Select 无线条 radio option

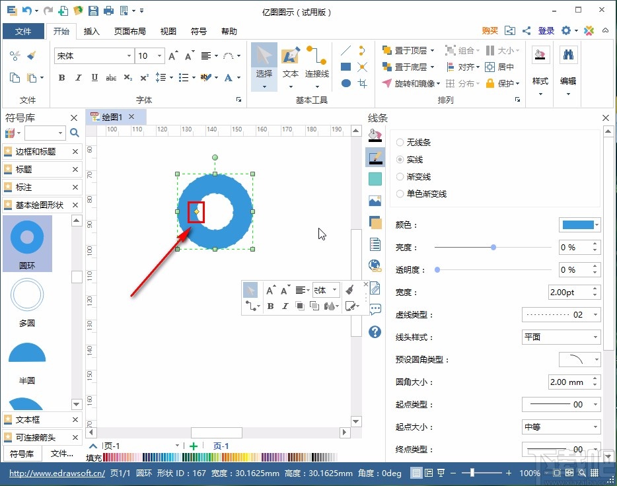coord(414,143)
